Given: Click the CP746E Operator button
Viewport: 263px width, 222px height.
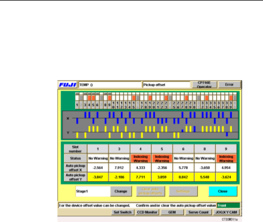Looking at the screenshot, I should coord(204,85).
